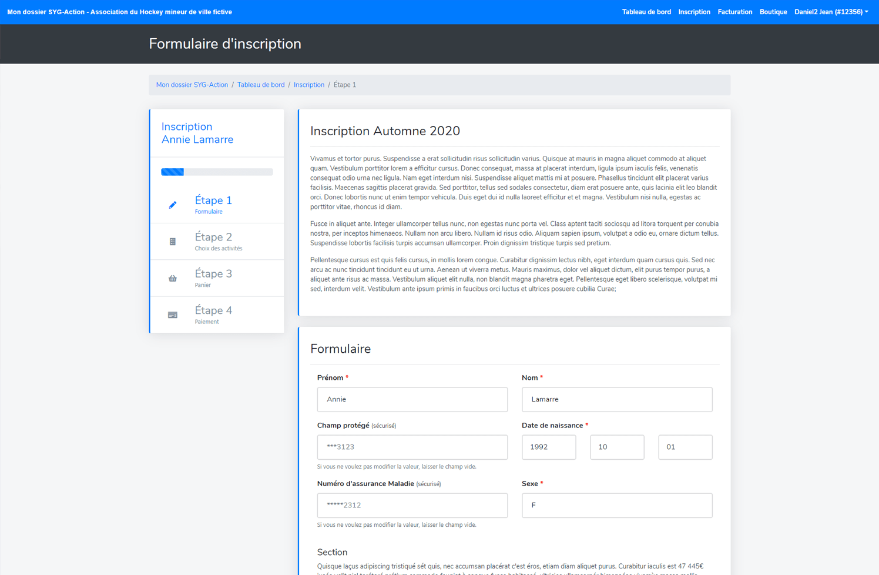
Task: Open the Daniel2 Jean account dropdown
Action: (x=830, y=11)
